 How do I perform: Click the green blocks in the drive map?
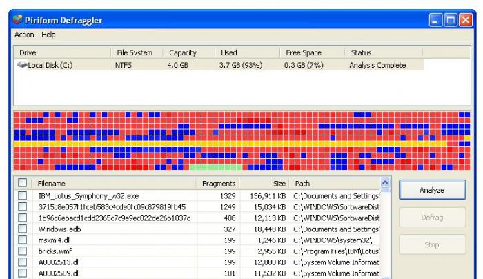(x=215, y=167)
